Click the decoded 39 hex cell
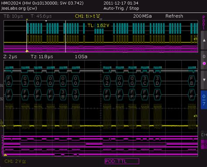 [x=76, y=94]
